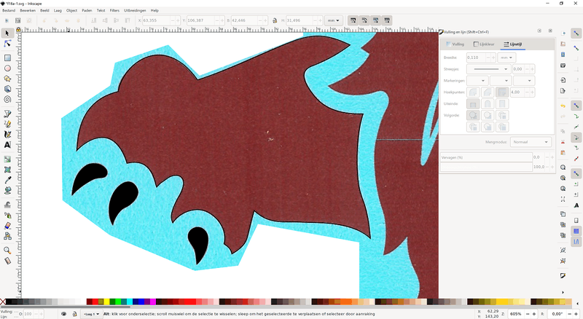Select the Node edit tool

coord(7,44)
